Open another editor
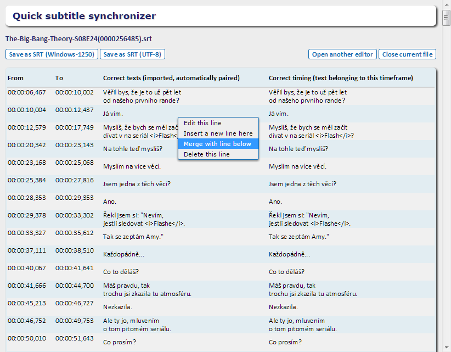Screen dimensions: 451x352 coord(343,54)
